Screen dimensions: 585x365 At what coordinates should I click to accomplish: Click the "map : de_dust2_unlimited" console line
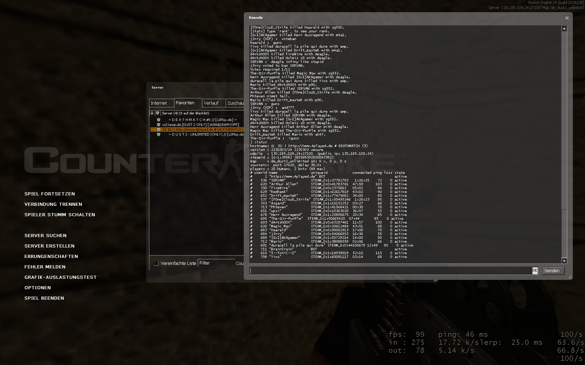click(298, 161)
